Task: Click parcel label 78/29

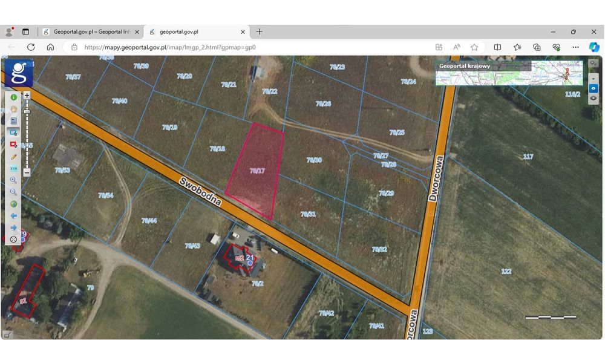Action: coord(386,193)
